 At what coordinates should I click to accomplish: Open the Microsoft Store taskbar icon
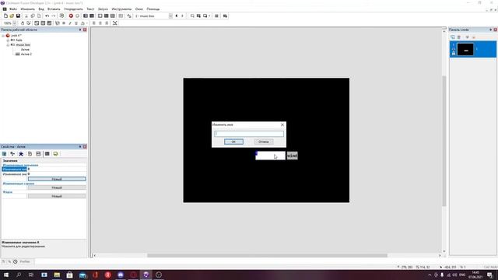tap(69, 275)
